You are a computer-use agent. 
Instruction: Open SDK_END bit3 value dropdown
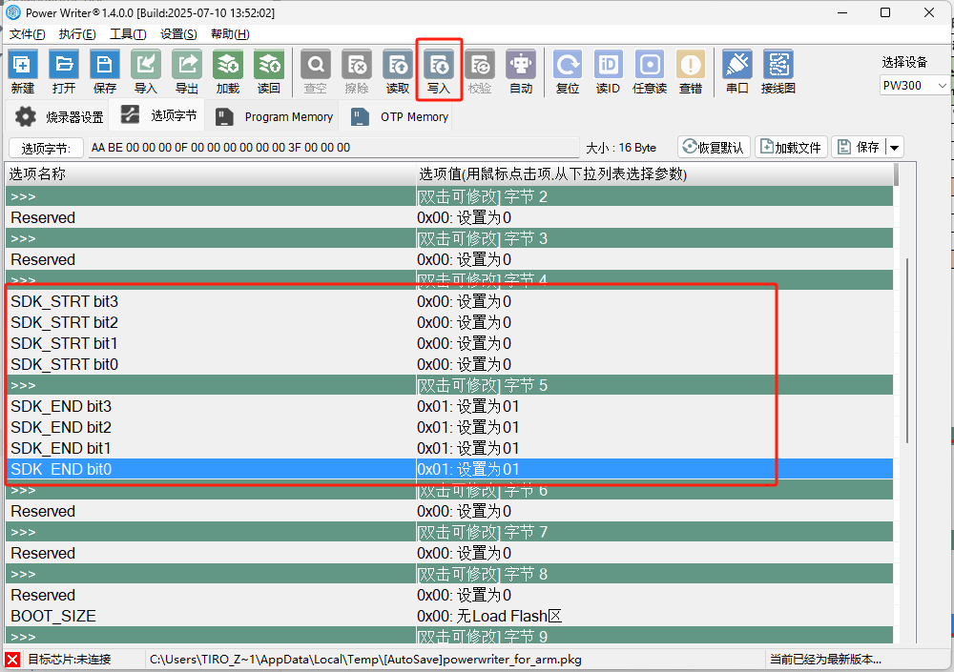point(654,406)
